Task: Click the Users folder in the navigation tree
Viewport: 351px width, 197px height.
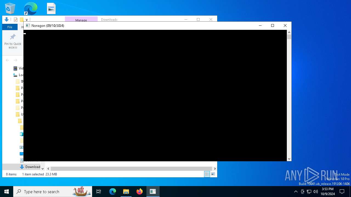Action: click(x=19, y=114)
